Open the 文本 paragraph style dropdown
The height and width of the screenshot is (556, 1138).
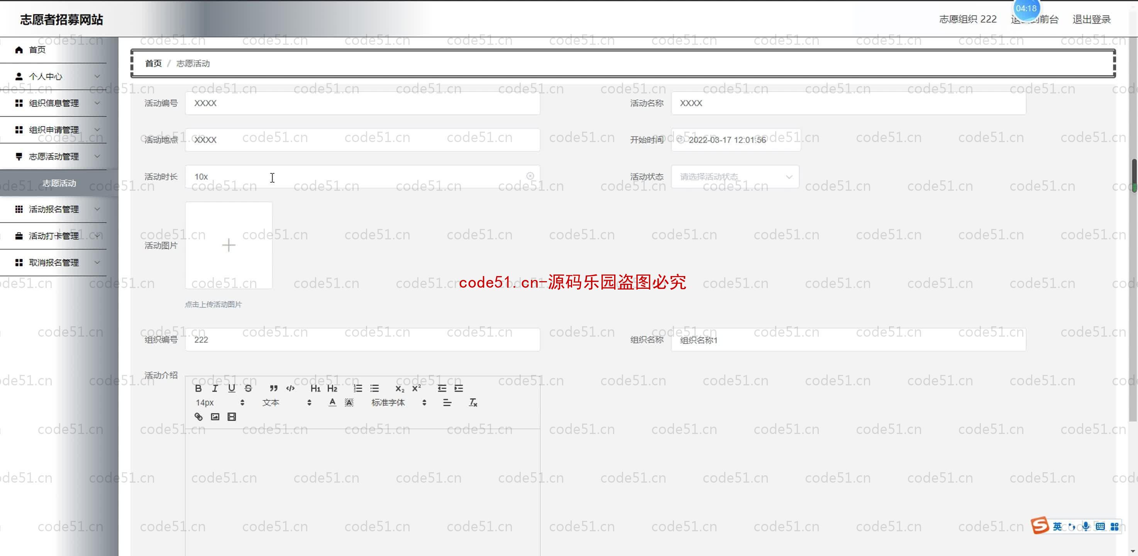point(287,403)
